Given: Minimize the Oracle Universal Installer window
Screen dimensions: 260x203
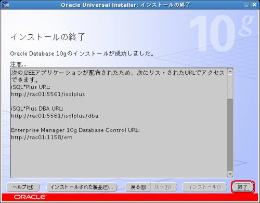Looking at the screenshot, I should 246,5.
